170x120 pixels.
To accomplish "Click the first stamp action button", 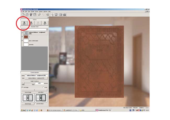I will (x=24, y=23).
